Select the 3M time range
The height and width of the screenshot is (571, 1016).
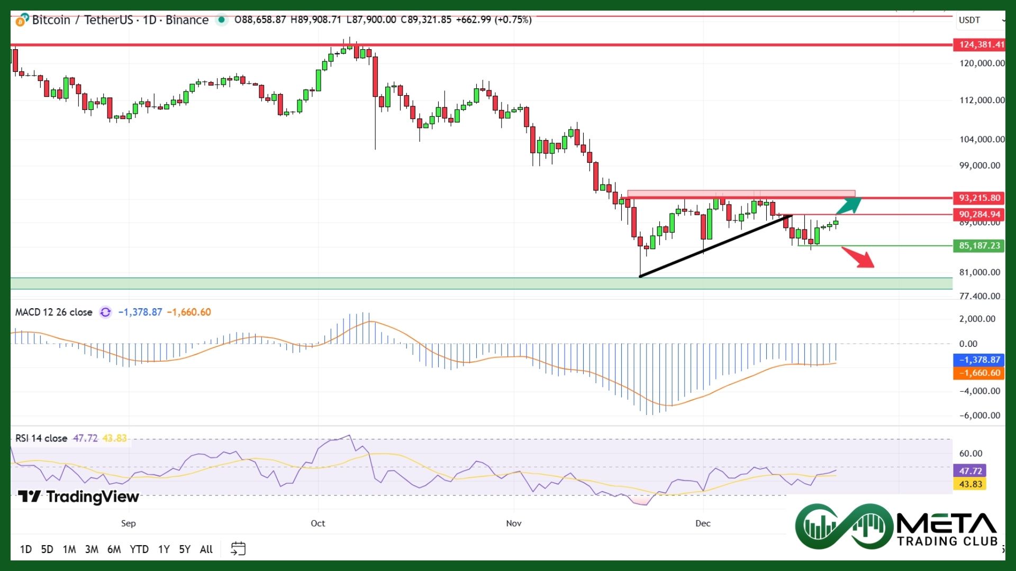coord(92,549)
